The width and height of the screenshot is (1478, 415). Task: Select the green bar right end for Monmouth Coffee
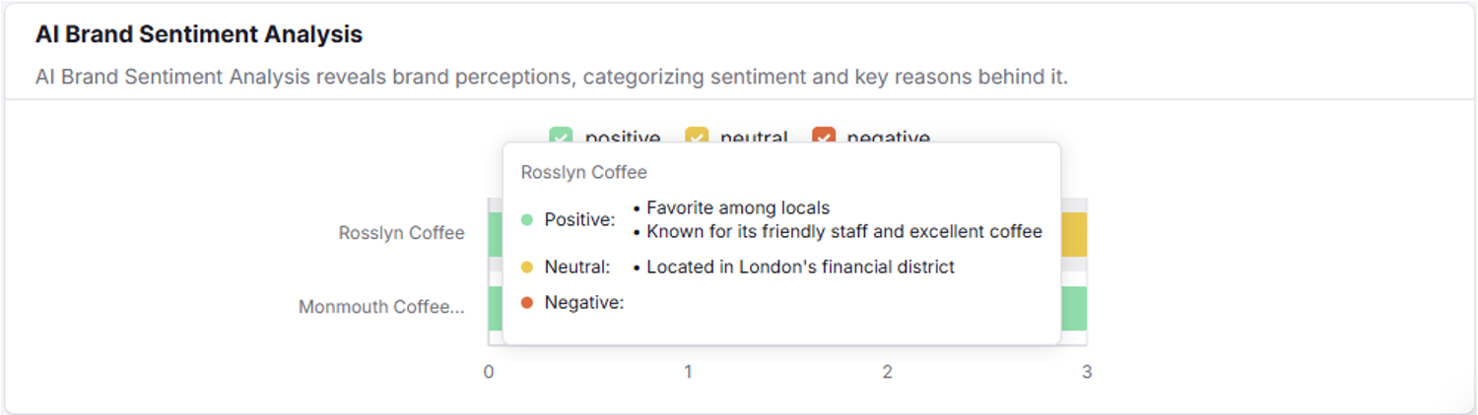coord(1073,308)
